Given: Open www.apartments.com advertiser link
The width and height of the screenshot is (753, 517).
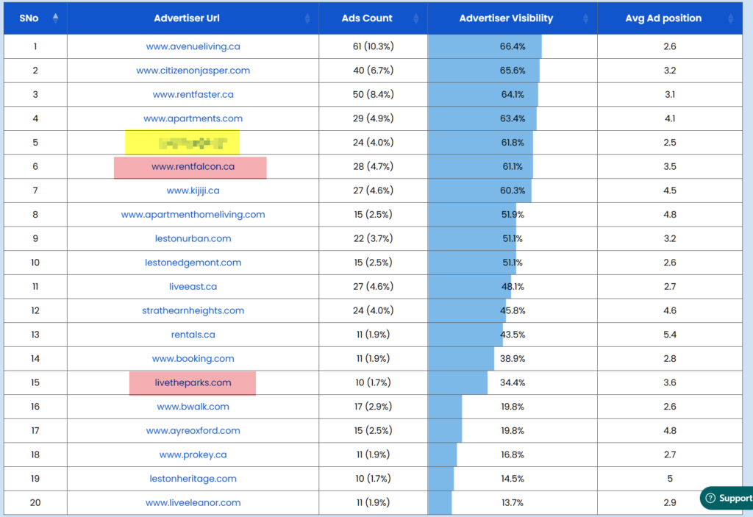Looking at the screenshot, I should 193,118.
